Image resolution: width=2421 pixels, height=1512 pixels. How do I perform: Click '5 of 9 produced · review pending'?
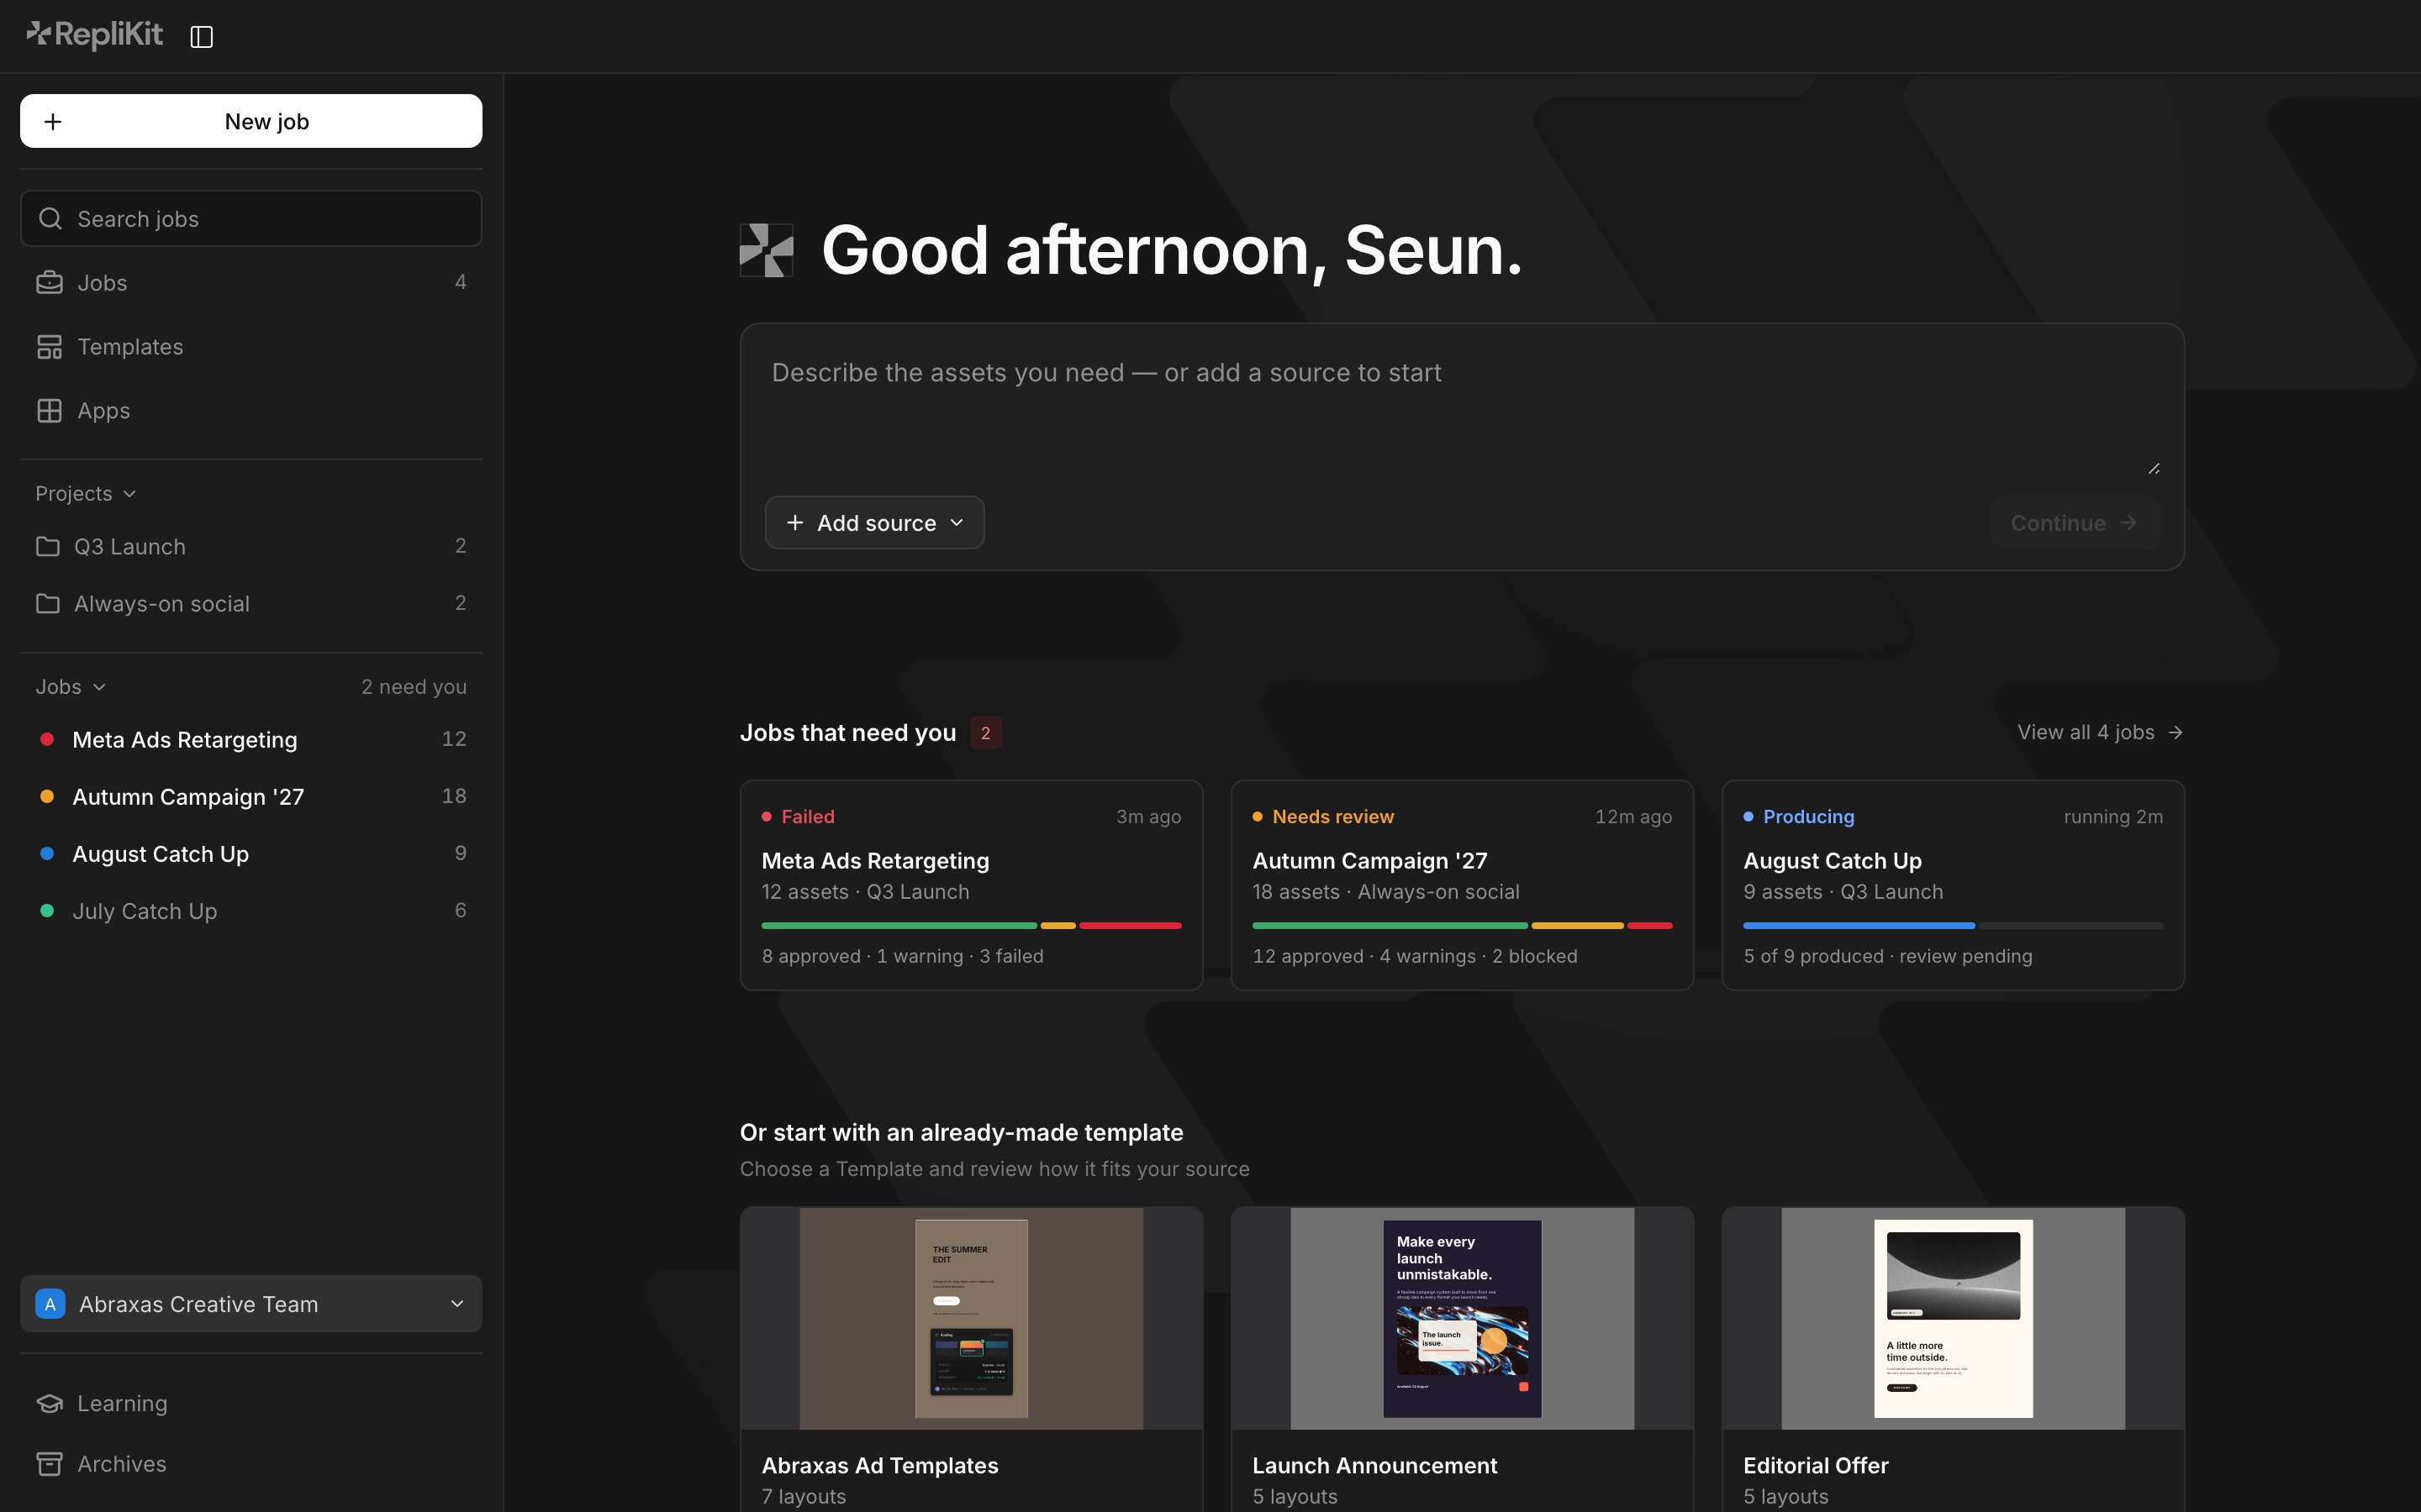[1888, 956]
